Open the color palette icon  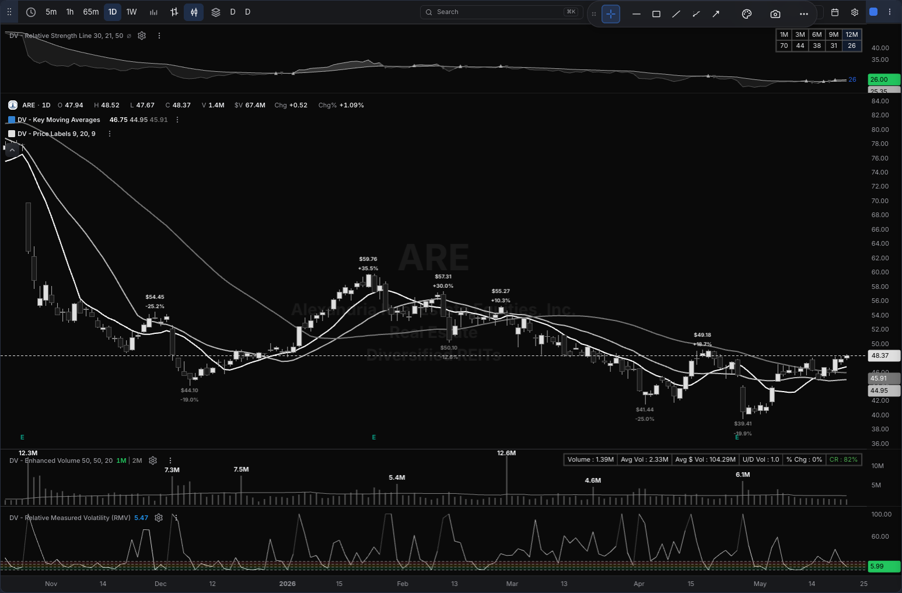746,14
